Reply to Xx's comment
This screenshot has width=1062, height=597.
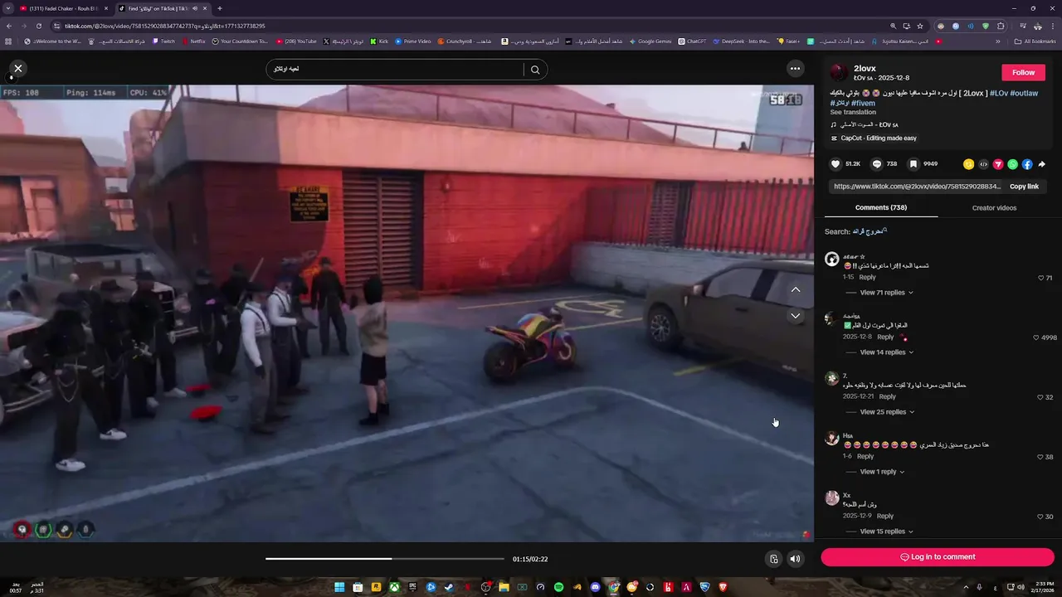pyautogui.click(x=885, y=516)
